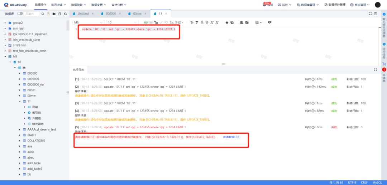Switch to the 000000 tab
The width and height of the screenshot is (387, 185).
(111, 14)
